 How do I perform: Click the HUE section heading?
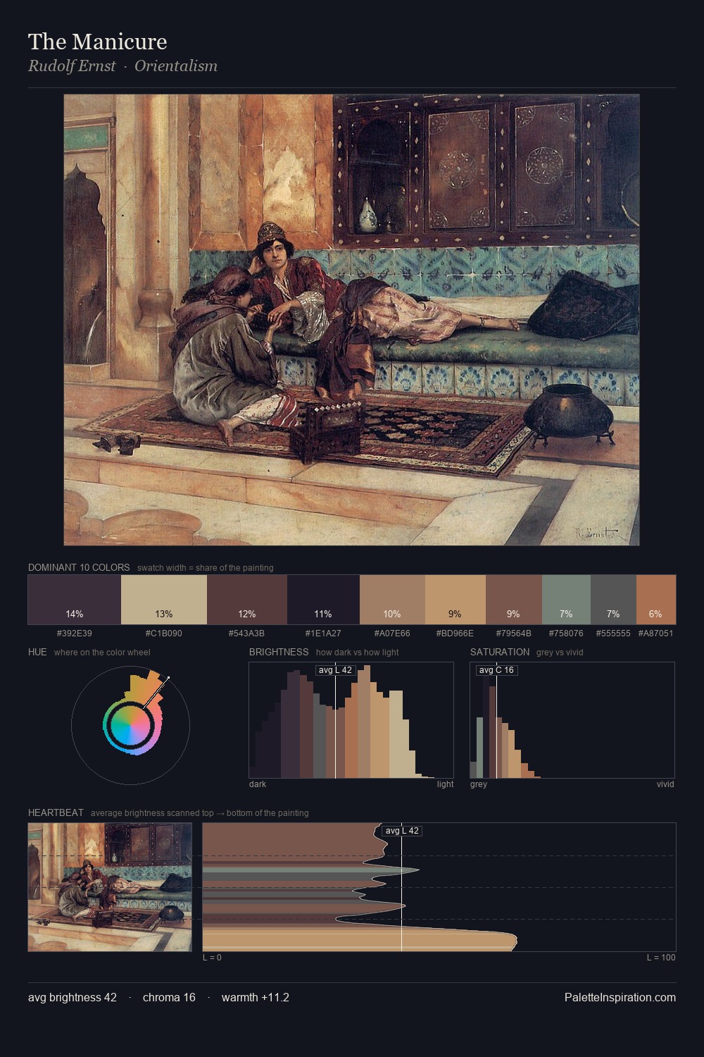pyautogui.click(x=37, y=652)
